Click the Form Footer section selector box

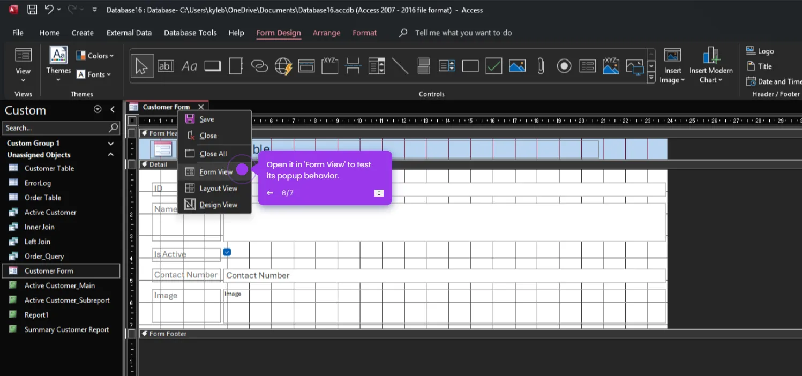pos(132,333)
